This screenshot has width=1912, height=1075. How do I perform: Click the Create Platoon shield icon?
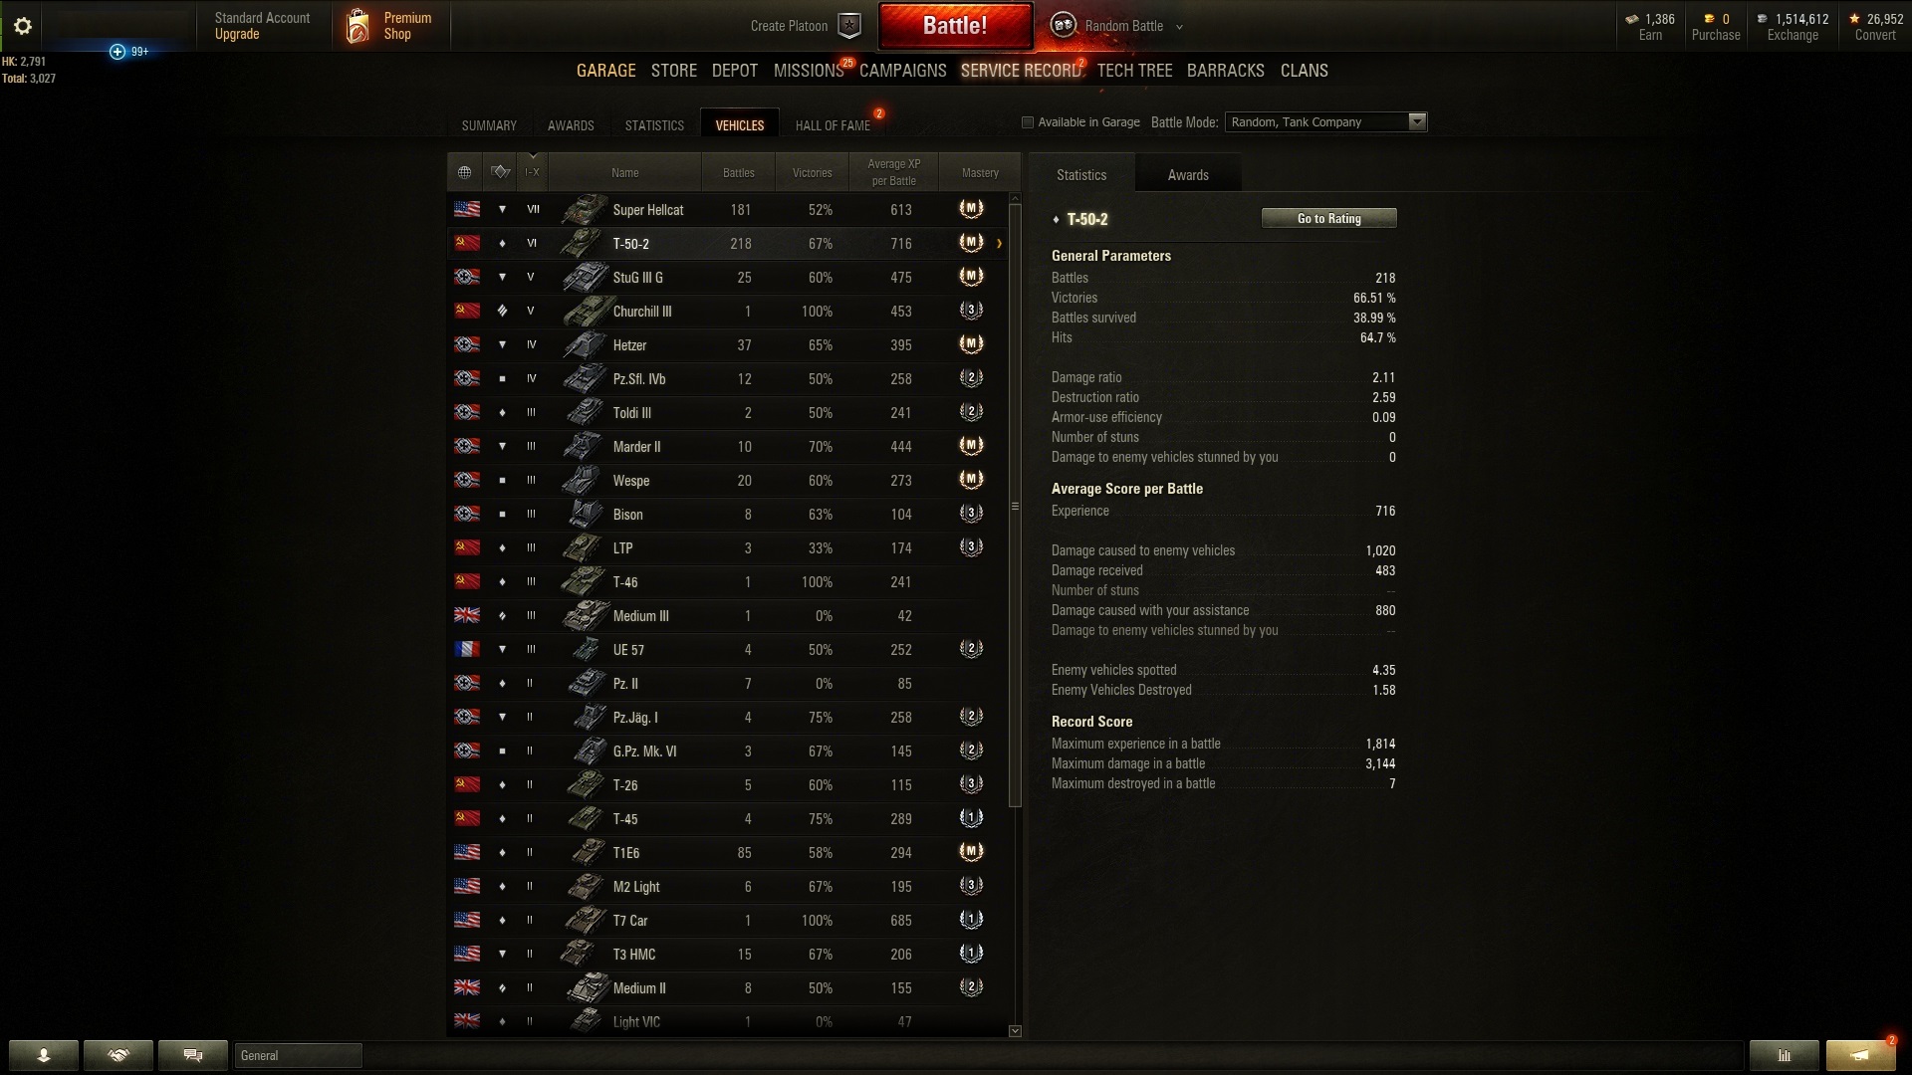[x=849, y=26]
